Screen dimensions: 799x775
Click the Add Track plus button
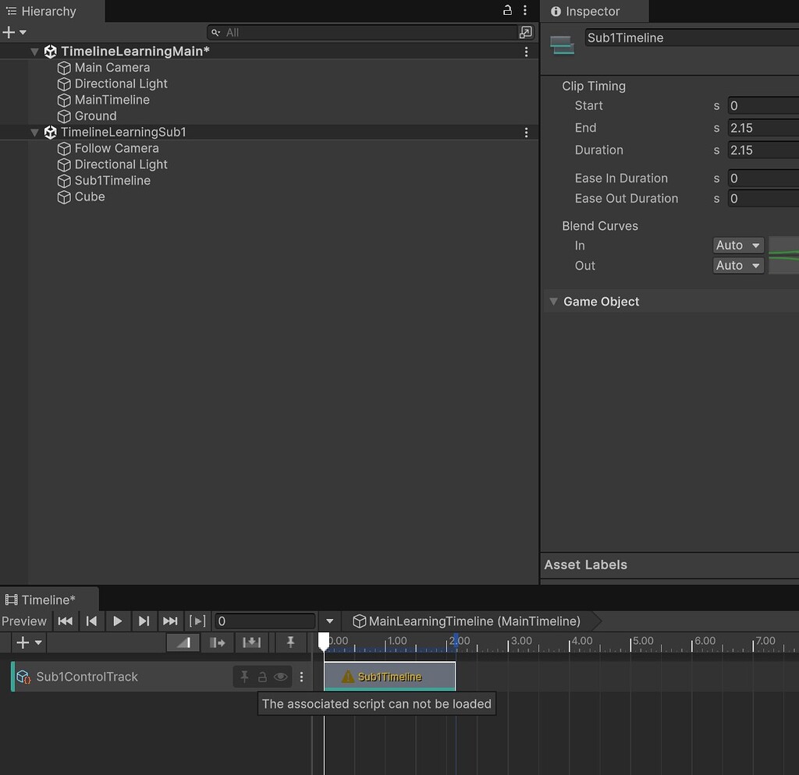23,642
